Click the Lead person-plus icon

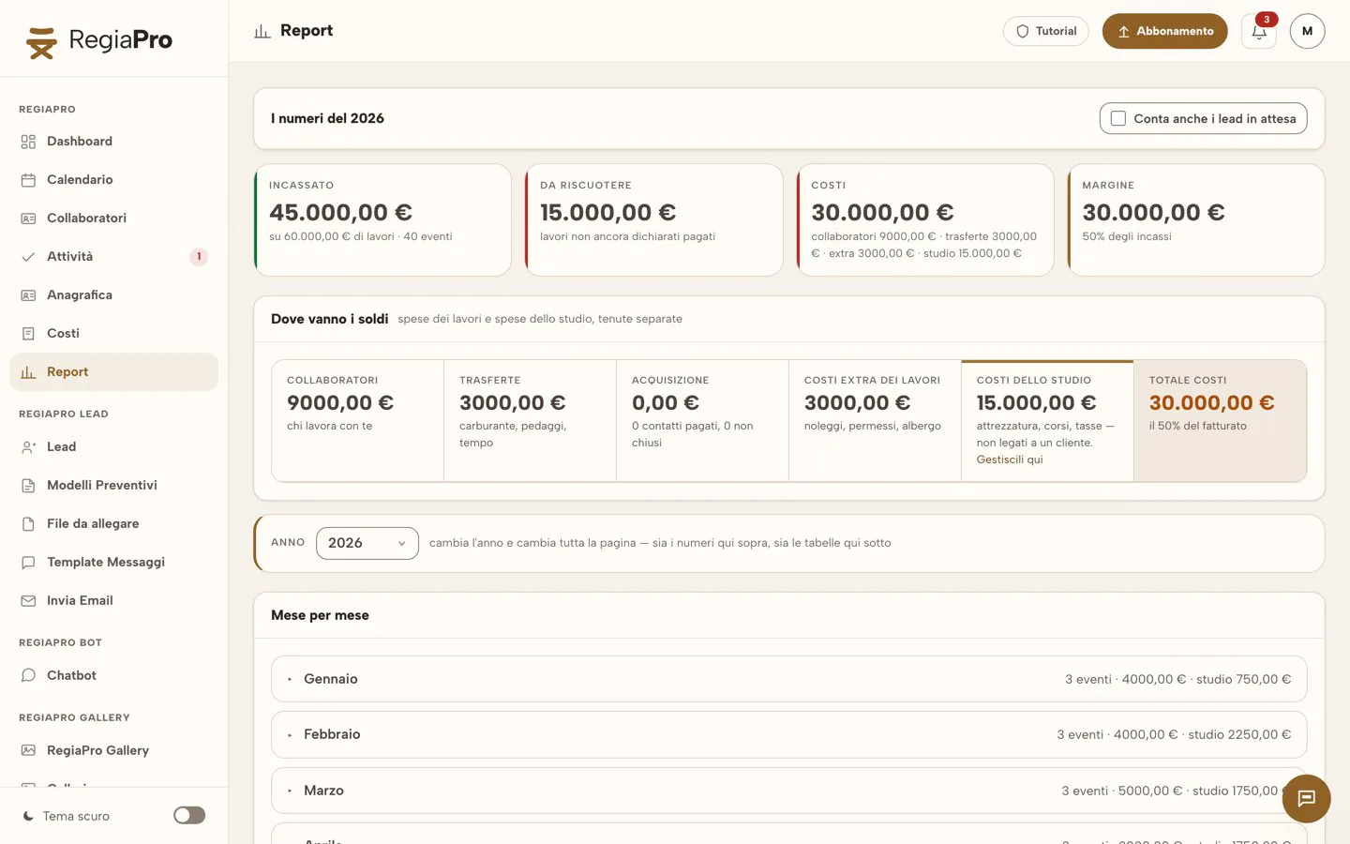(x=28, y=447)
